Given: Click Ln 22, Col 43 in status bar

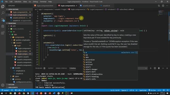Looking at the screenshot, I should (x=115, y=90).
